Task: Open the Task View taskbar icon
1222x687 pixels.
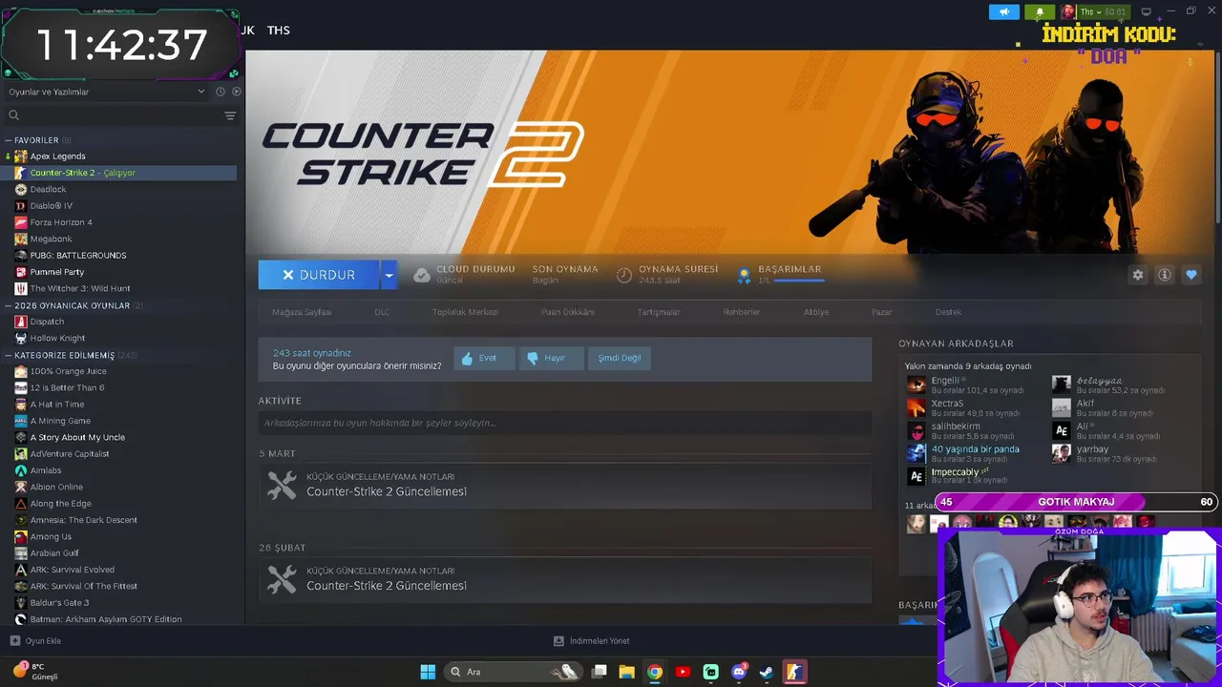Action: pos(599,672)
